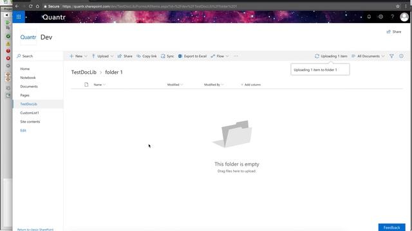This screenshot has width=412, height=231.
Task: Click Add column header
Action: [250, 85]
